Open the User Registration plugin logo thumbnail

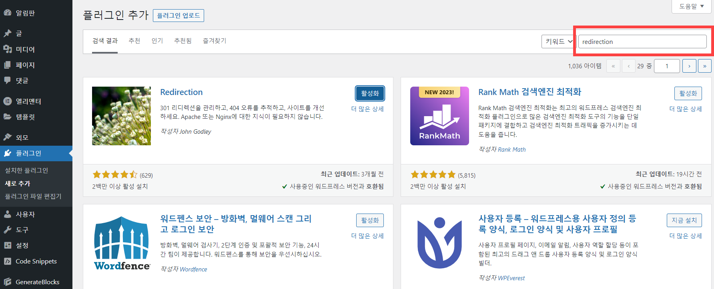[x=439, y=243]
